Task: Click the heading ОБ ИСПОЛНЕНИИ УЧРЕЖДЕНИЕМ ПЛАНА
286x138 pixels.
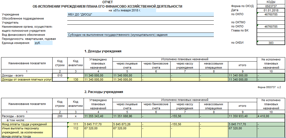Action: [107, 7]
